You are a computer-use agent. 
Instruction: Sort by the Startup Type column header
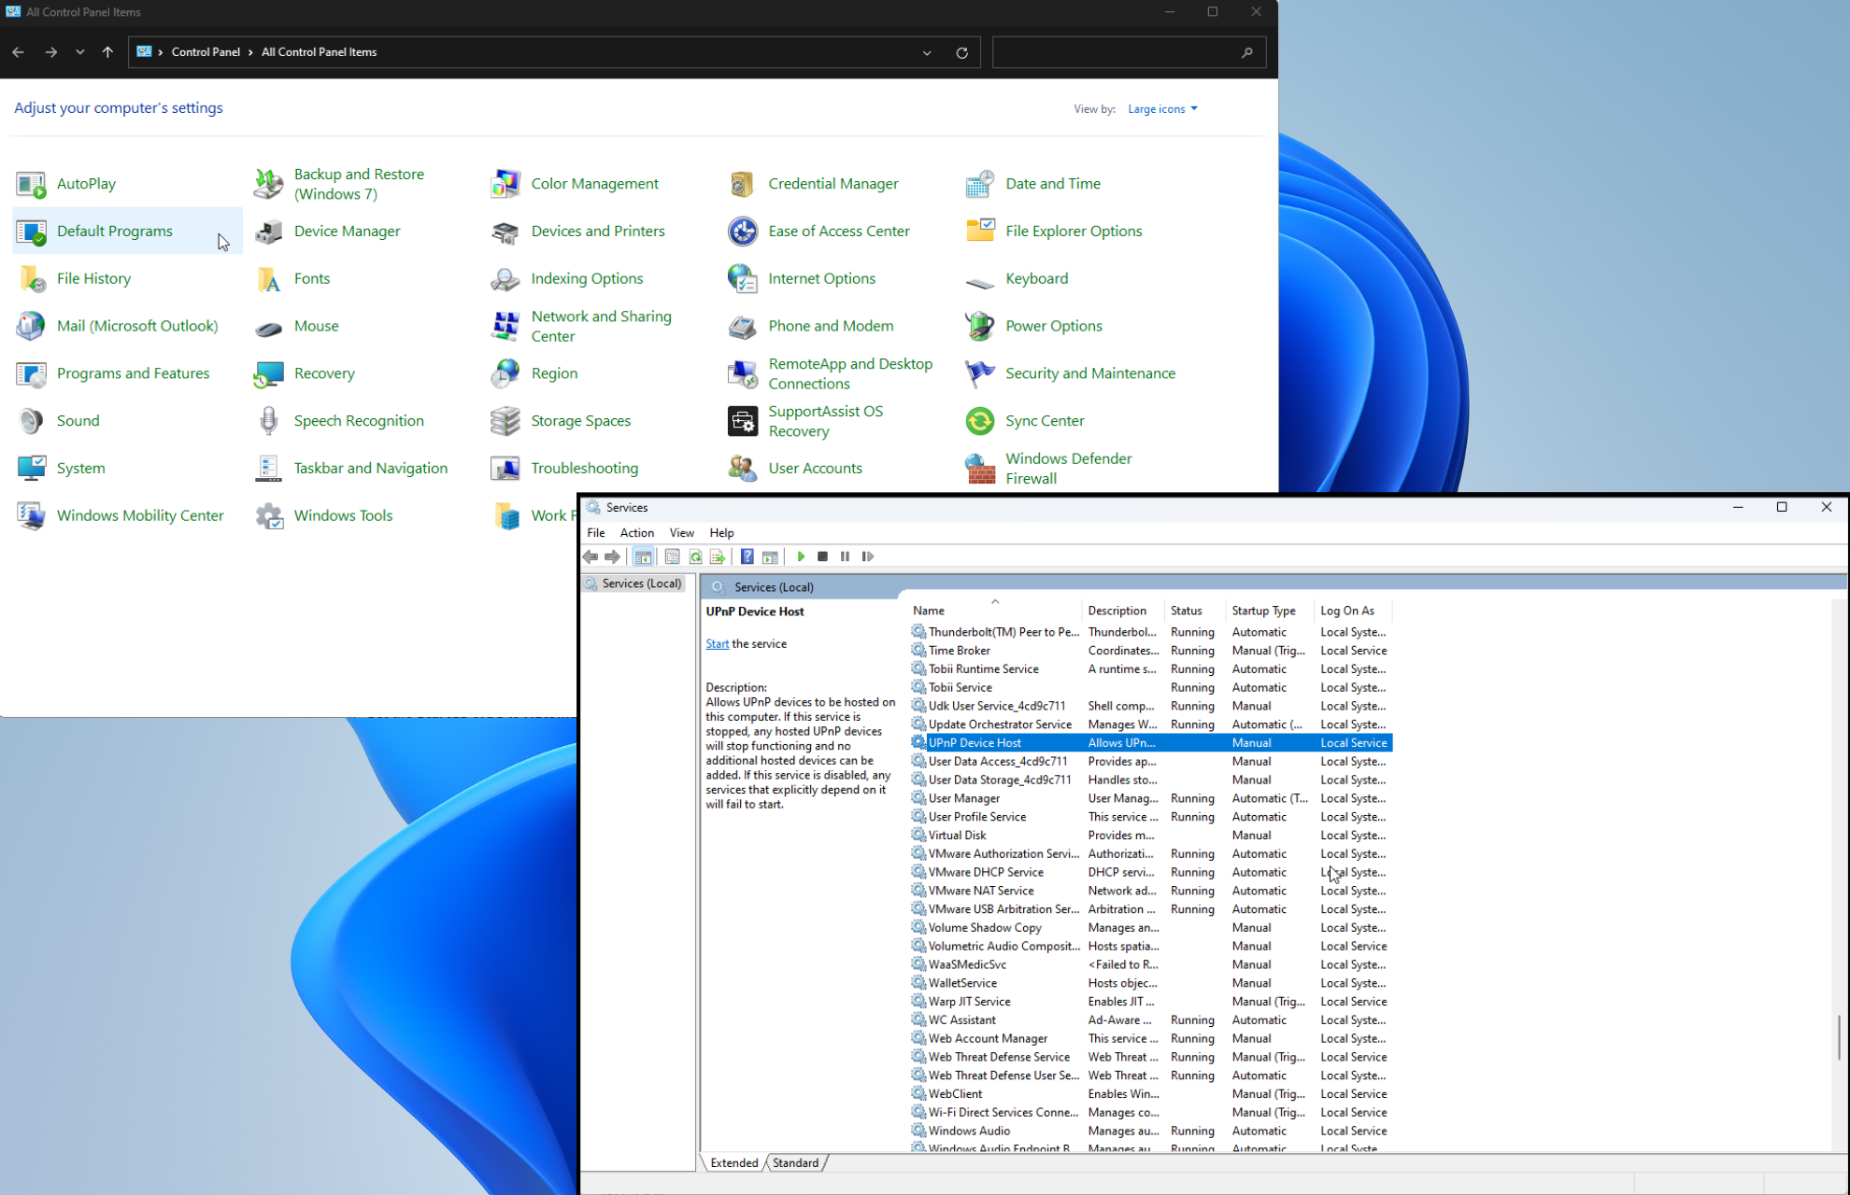(x=1270, y=611)
